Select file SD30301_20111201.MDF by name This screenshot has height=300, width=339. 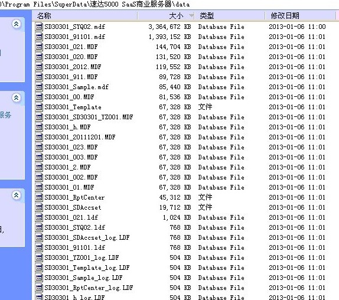(x=80, y=137)
